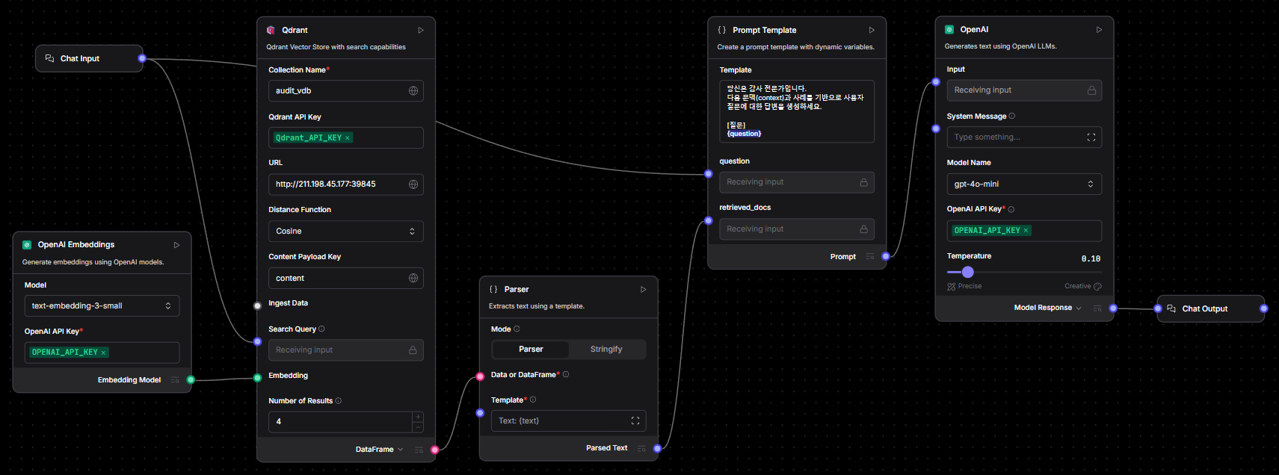The width and height of the screenshot is (1279, 475).
Task: Inspect Prompt output icon
Action: pyautogui.click(x=869, y=257)
